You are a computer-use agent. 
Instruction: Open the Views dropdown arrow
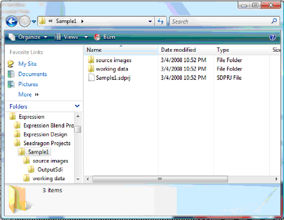point(86,37)
